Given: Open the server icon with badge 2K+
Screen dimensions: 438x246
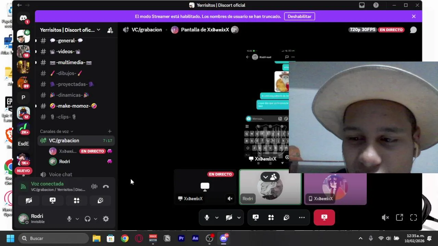Looking at the screenshot, I should pyautogui.click(x=23, y=128).
